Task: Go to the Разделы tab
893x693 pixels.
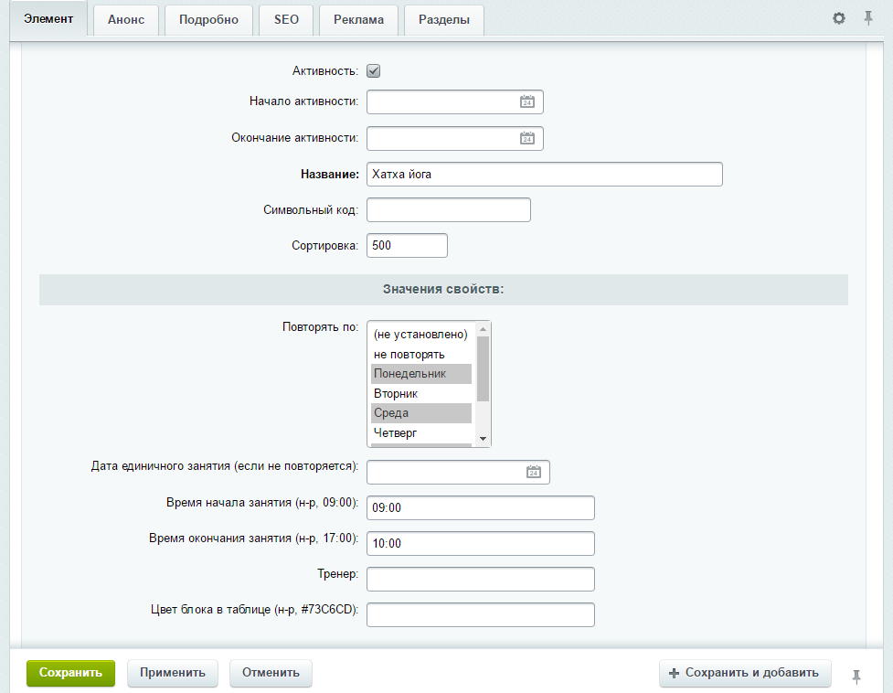Action: click(444, 20)
